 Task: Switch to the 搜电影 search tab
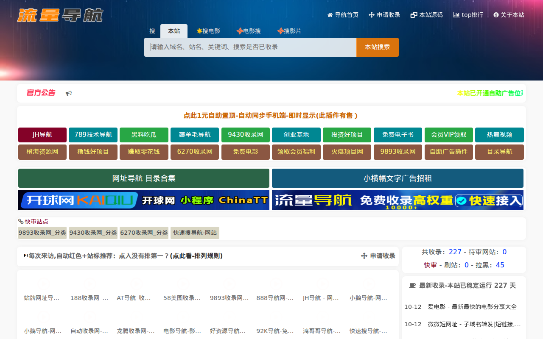208,31
